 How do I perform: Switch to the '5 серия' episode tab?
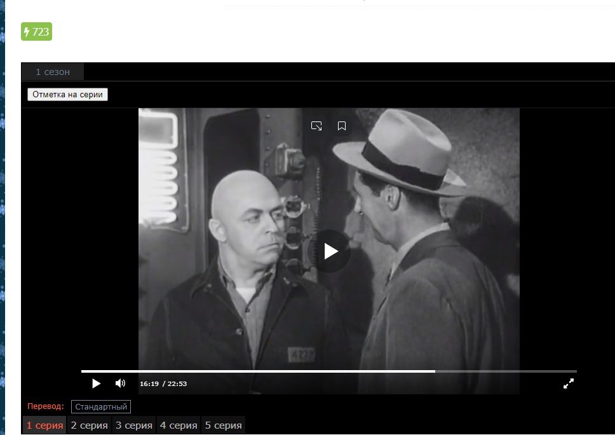click(223, 425)
